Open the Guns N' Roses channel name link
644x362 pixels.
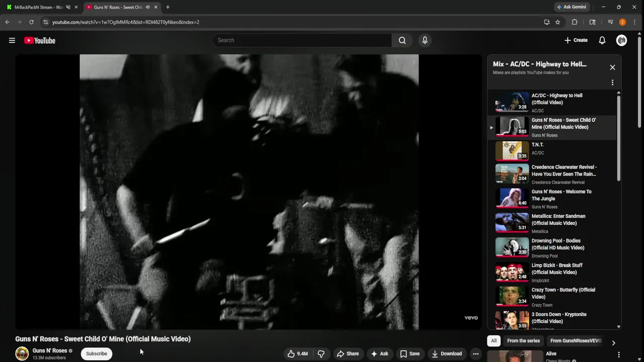[50, 350]
